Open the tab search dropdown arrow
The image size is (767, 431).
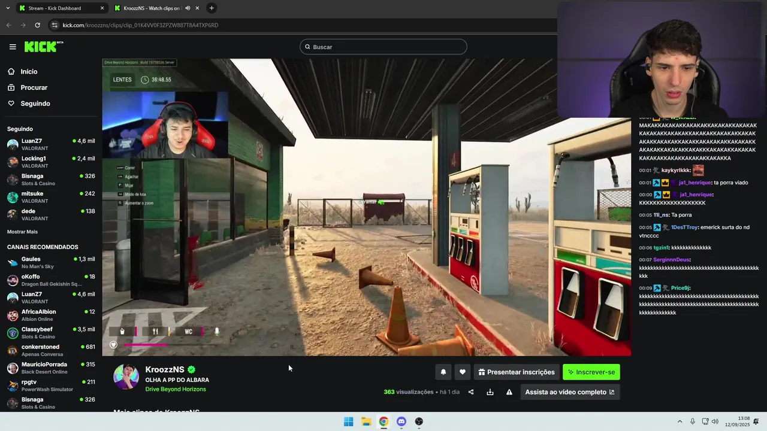click(8, 8)
